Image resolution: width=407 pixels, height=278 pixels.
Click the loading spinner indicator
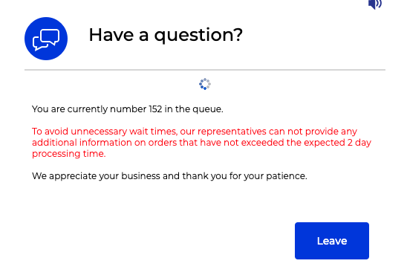pos(205,84)
